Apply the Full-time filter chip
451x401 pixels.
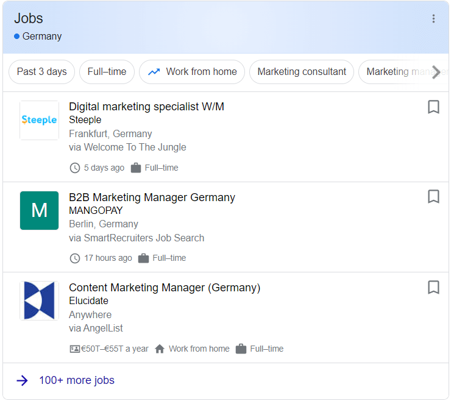pos(107,72)
